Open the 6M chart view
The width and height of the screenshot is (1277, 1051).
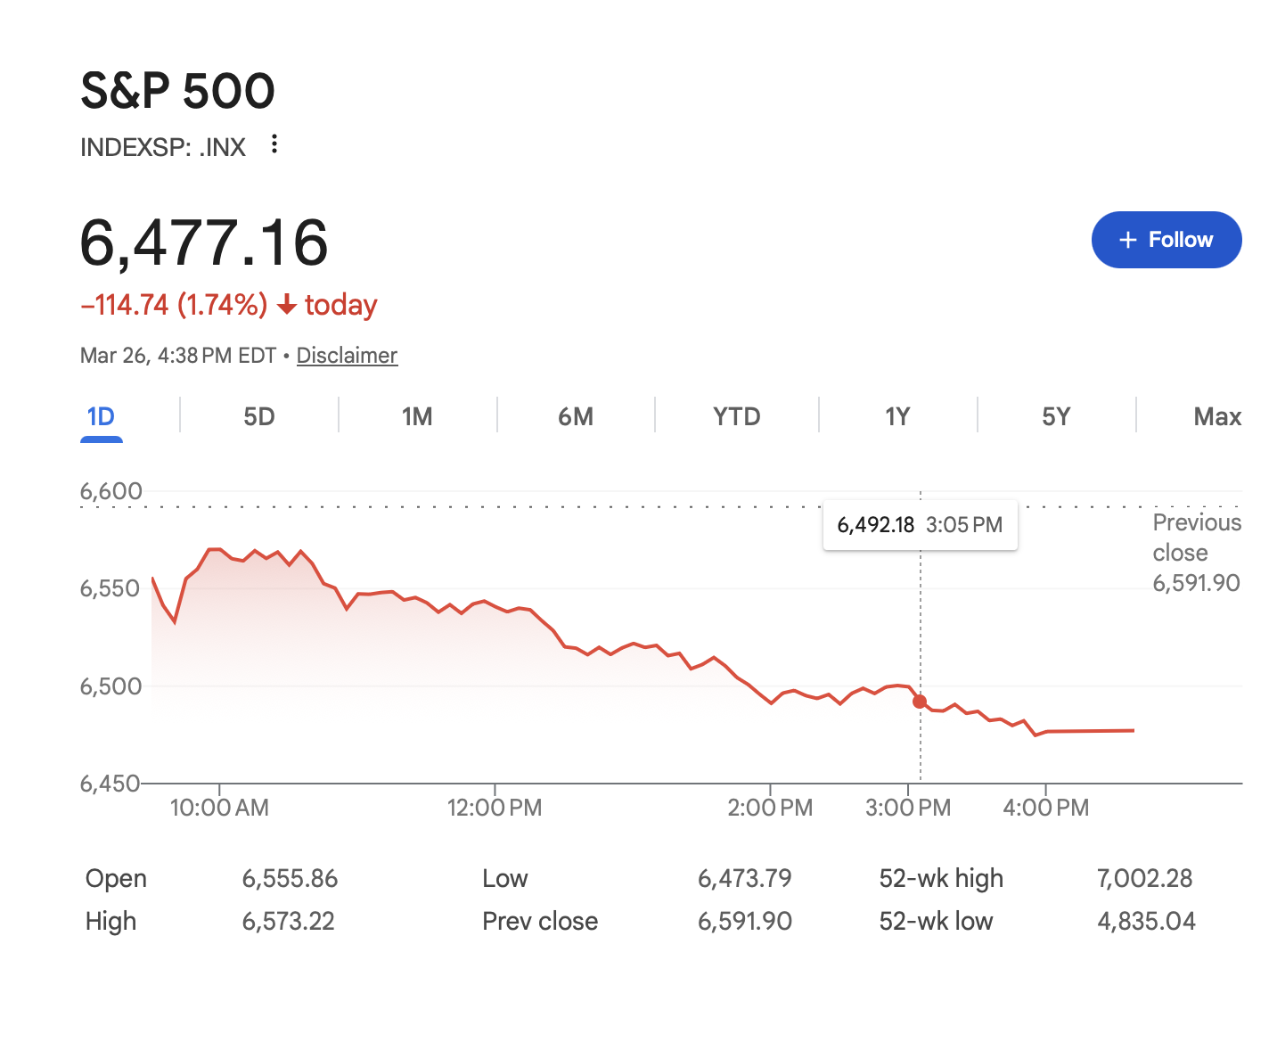pos(575,415)
